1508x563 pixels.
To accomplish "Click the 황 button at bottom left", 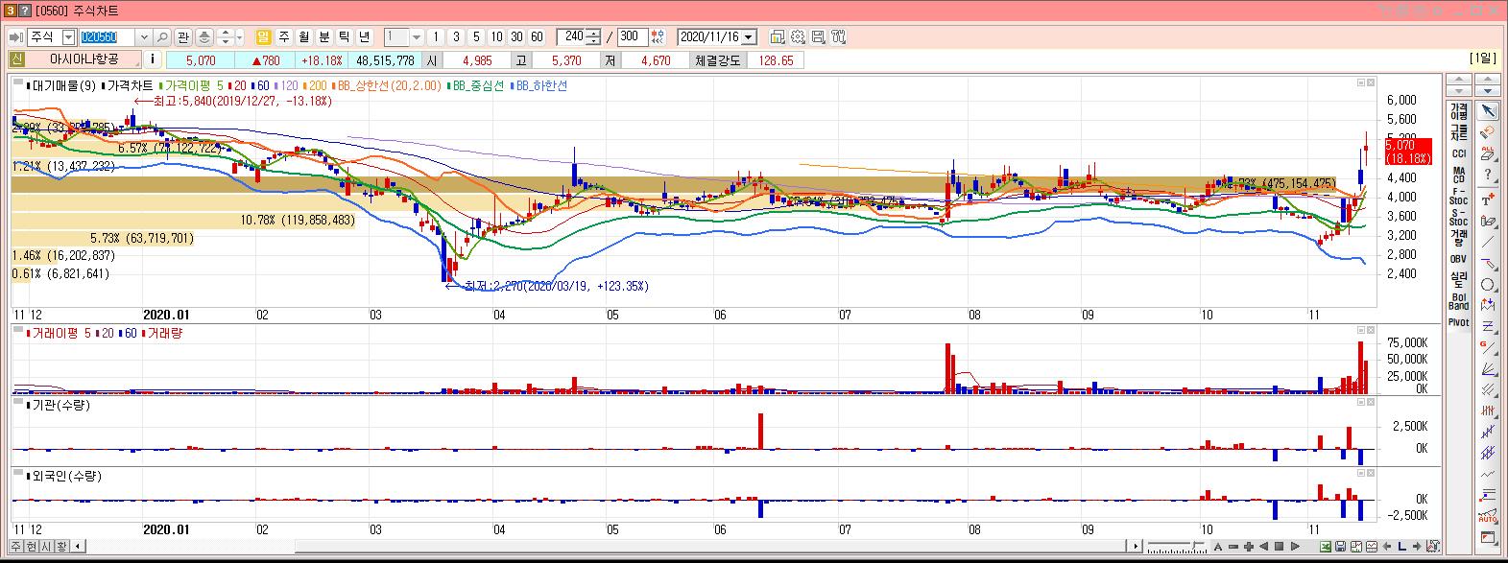I will pyautogui.click(x=62, y=547).
